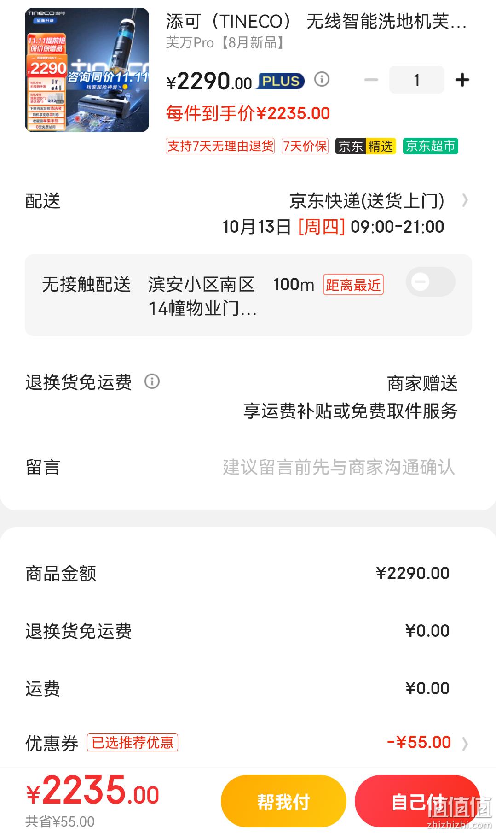Toggle the 无接触配送 switch

(430, 282)
